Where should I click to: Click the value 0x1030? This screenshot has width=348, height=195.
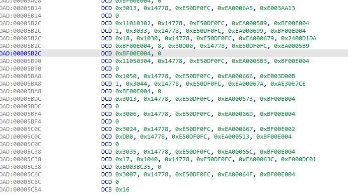147,38
